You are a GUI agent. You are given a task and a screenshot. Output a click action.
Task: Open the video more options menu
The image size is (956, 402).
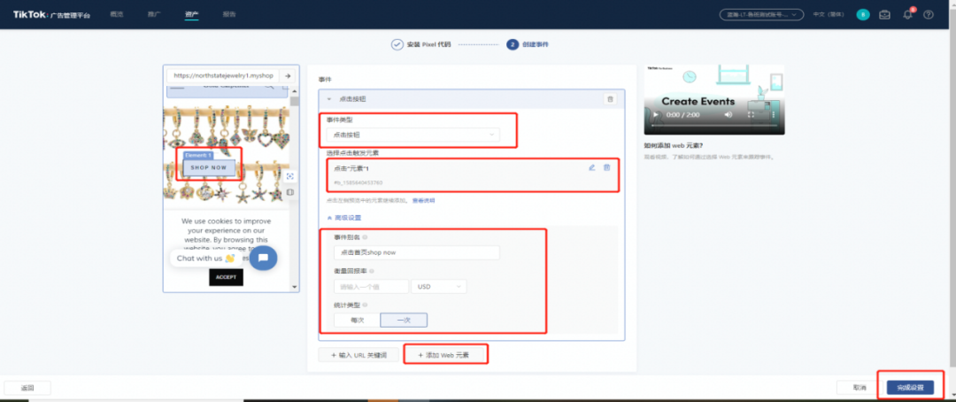tap(773, 115)
